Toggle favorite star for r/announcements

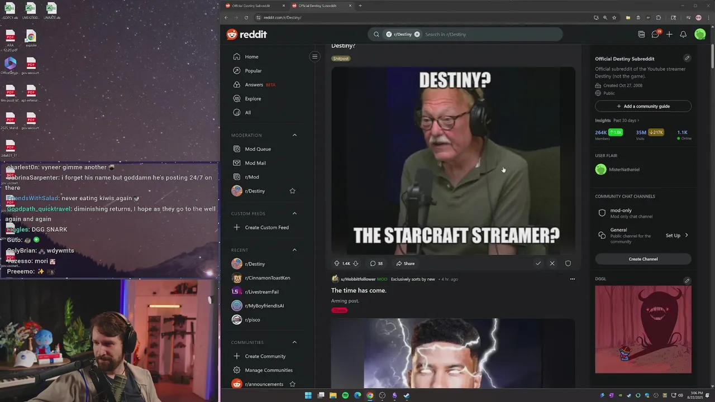292,384
